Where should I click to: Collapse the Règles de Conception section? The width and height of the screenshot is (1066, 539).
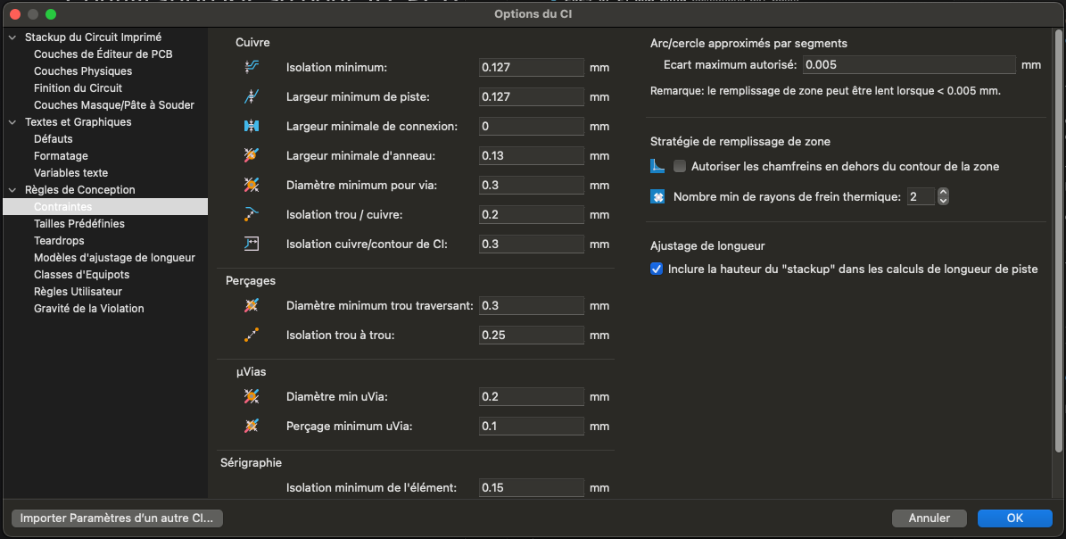[12, 190]
